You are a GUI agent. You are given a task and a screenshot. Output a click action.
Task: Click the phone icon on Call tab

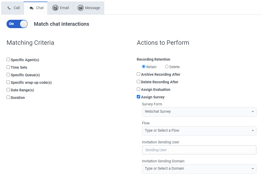click(9, 8)
